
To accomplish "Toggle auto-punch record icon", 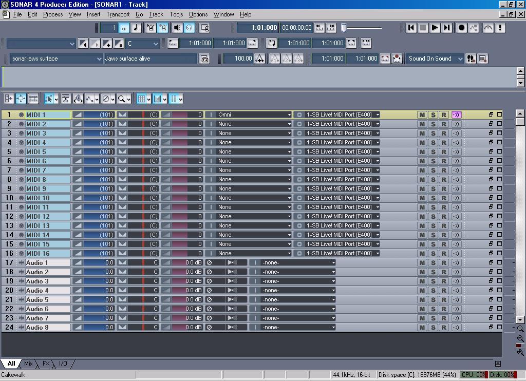I will coord(397,59).
